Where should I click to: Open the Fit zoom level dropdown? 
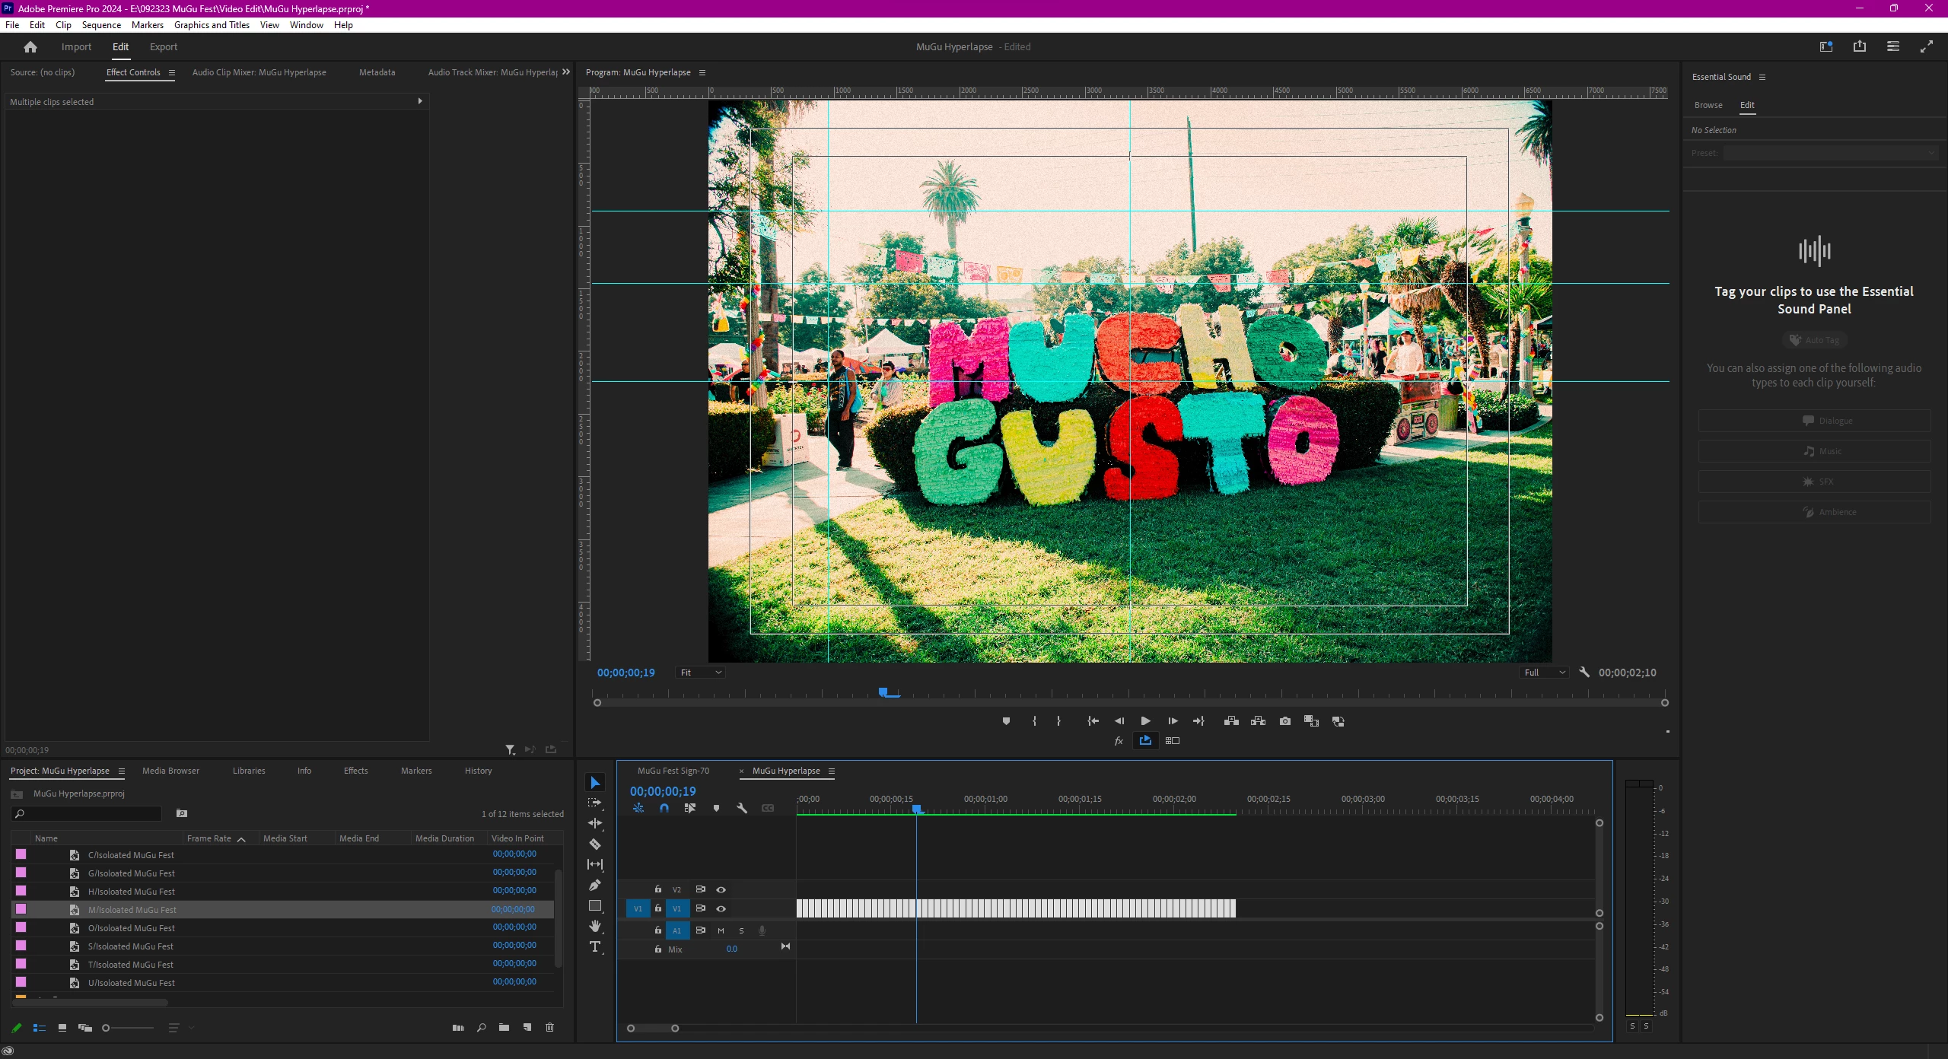701,673
